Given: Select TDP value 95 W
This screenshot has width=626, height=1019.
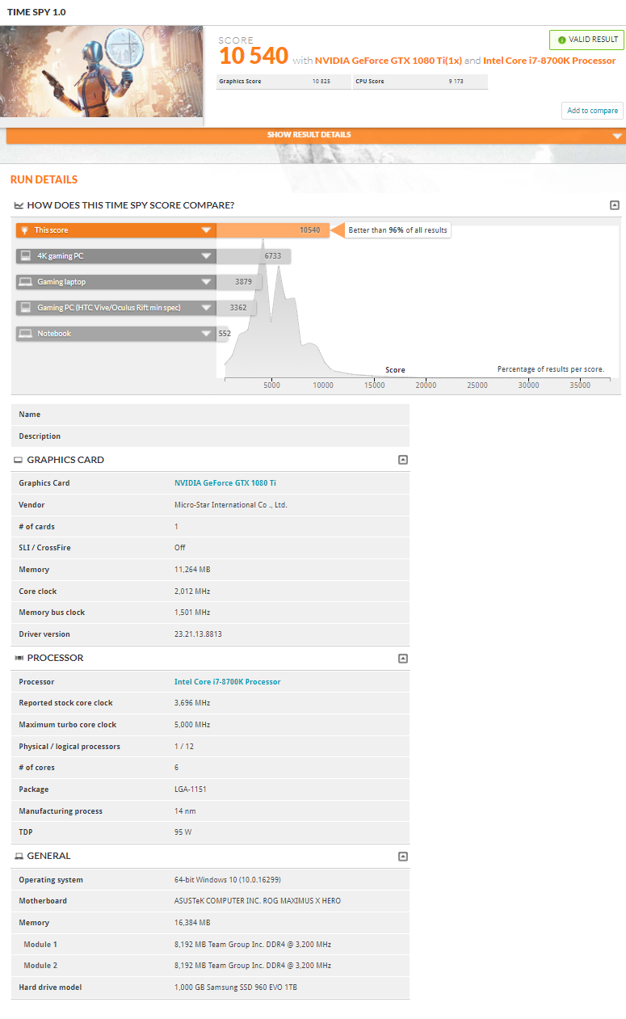Looking at the screenshot, I should click(183, 832).
